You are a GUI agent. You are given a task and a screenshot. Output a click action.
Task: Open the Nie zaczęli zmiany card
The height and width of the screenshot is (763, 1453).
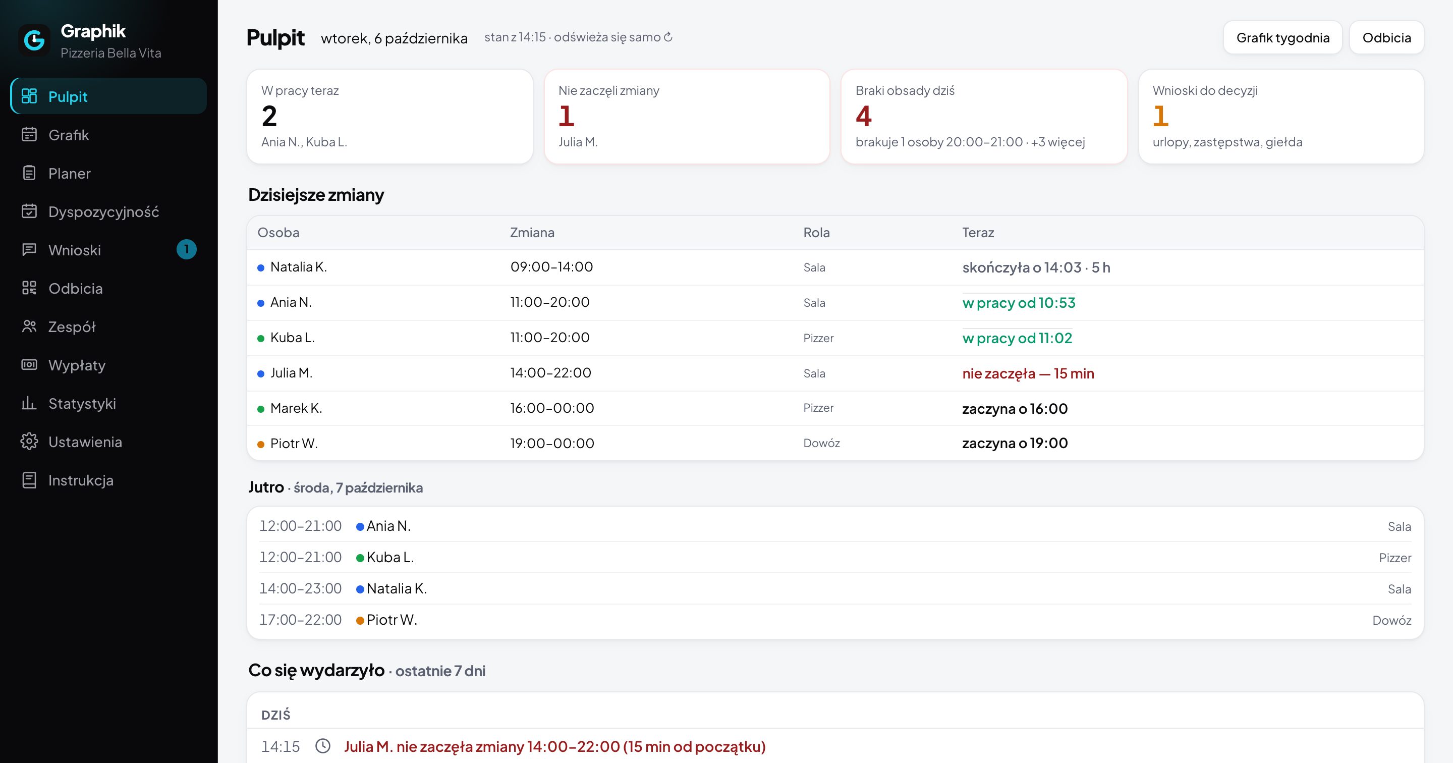point(687,117)
